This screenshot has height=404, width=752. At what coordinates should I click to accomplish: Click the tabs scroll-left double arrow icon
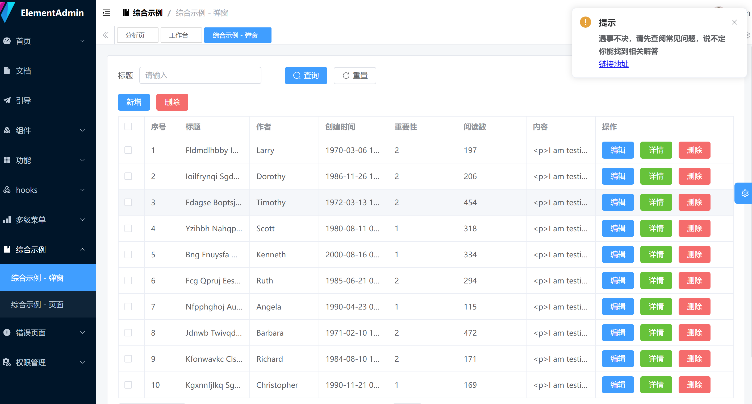click(106, 35)
